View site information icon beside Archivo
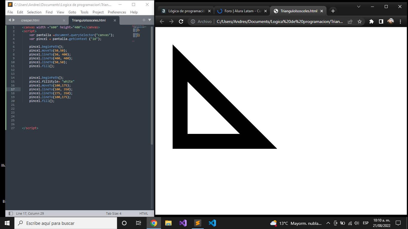Viewport: 408px width, 229px height. point(193,21)
